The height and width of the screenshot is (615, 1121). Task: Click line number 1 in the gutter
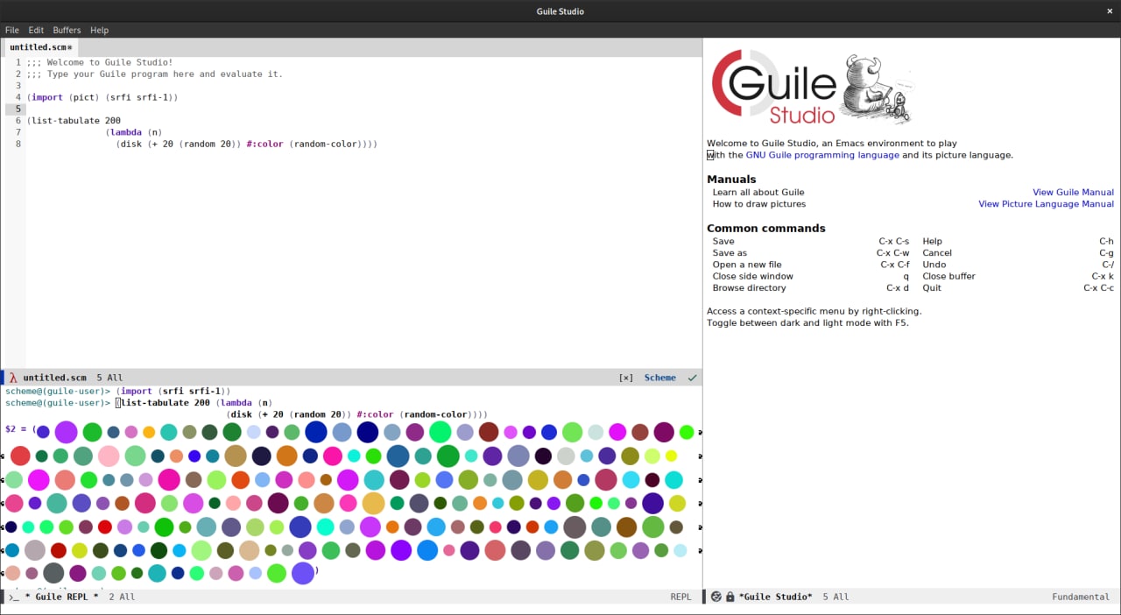point(18,62)
